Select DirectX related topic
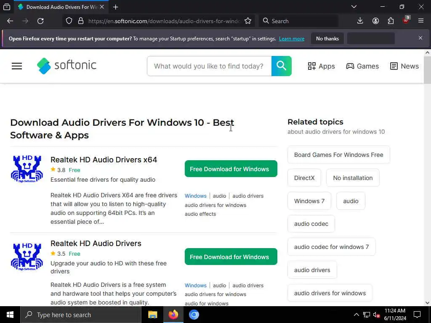Image resolution: width=431 pixels, height=323 pixels. coord(304,178)
